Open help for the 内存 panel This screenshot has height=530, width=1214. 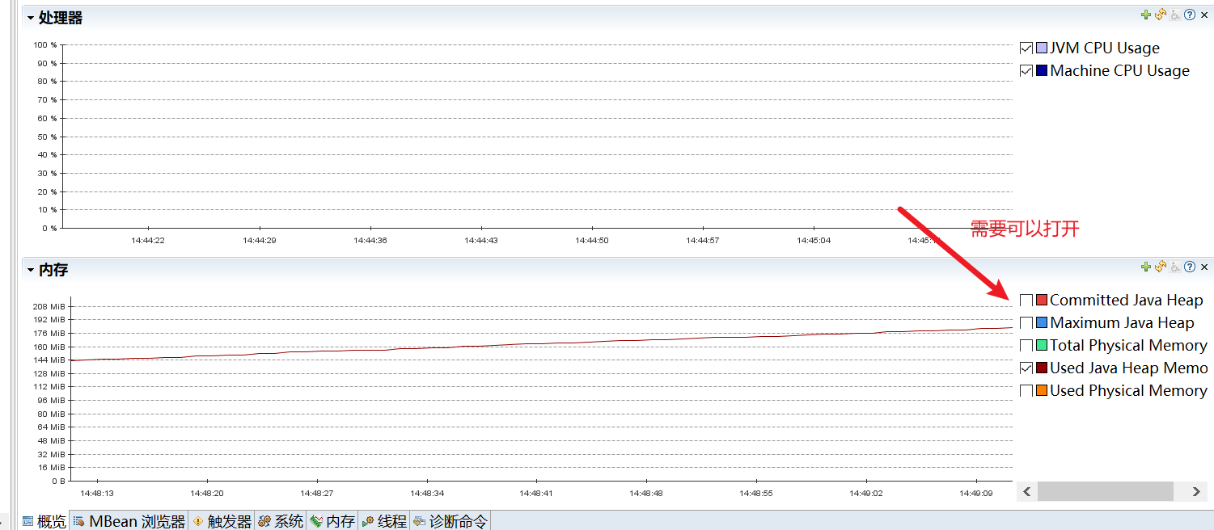1190,267
